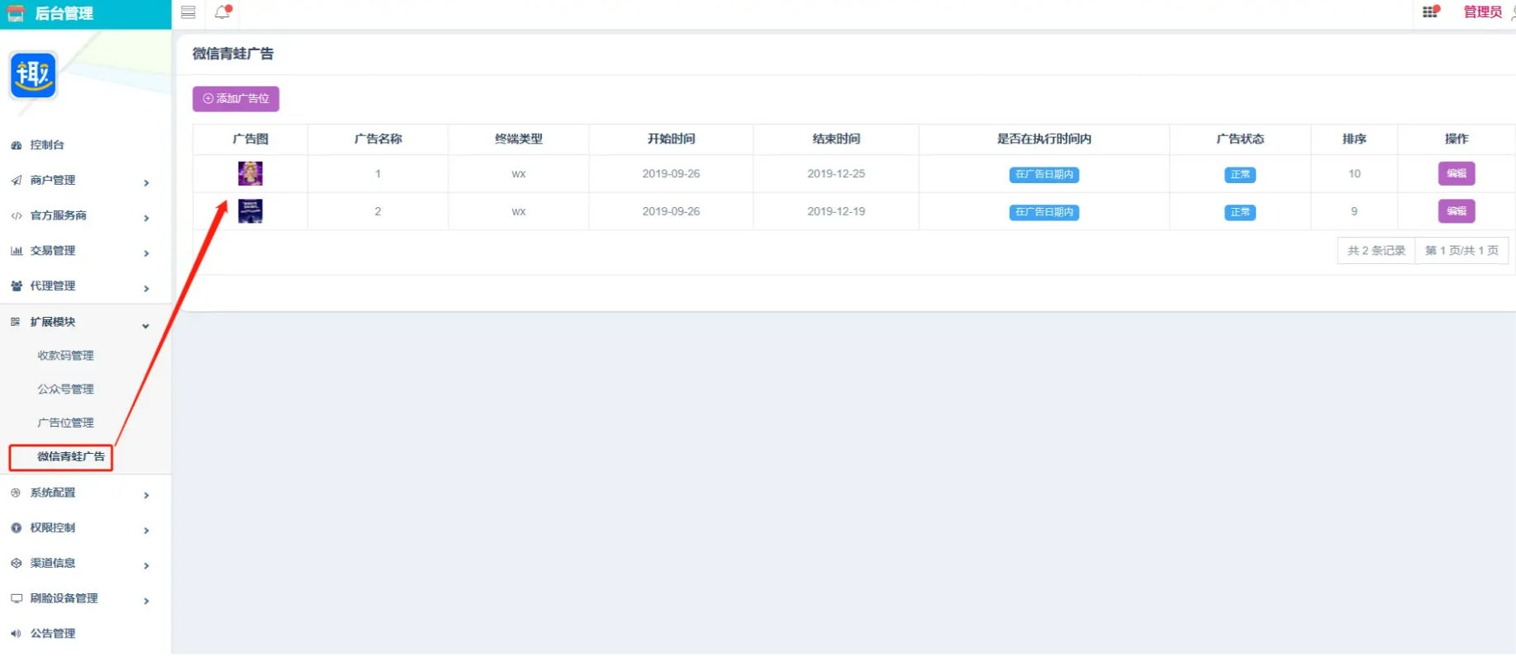Click the 排序 column header

click(x=1354, y=139)
